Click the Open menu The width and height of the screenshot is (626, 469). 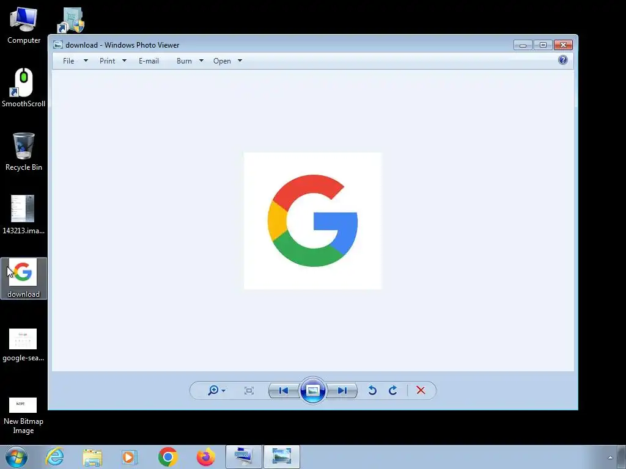[x=222, y=61]
